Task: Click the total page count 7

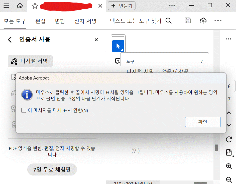Action: [x=229, y=99]
